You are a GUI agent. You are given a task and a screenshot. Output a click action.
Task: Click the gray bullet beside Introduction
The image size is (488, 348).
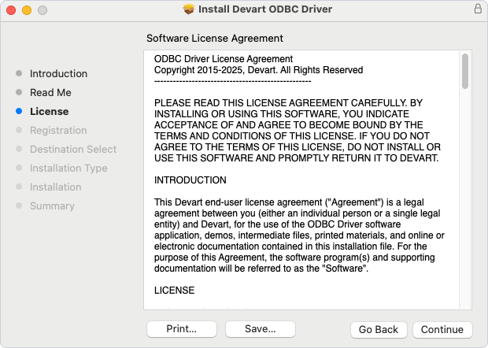pos(19,73)
